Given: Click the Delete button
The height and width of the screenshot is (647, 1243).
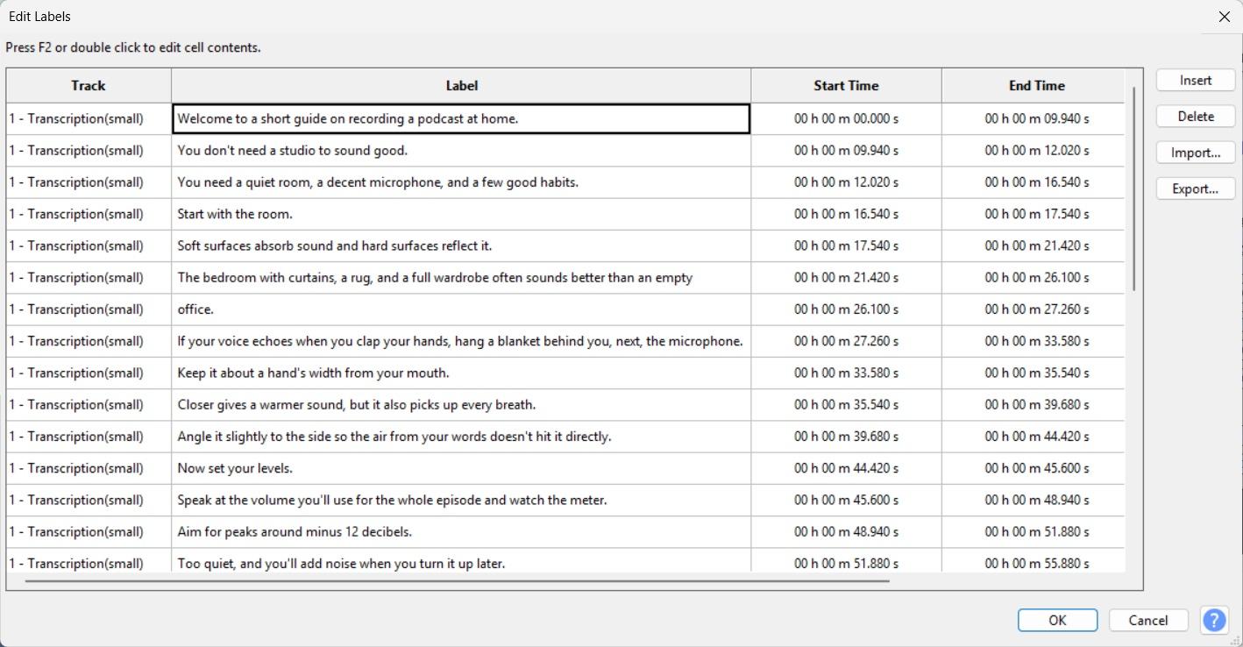Looking at the screenshot, I should [1196, 116].
